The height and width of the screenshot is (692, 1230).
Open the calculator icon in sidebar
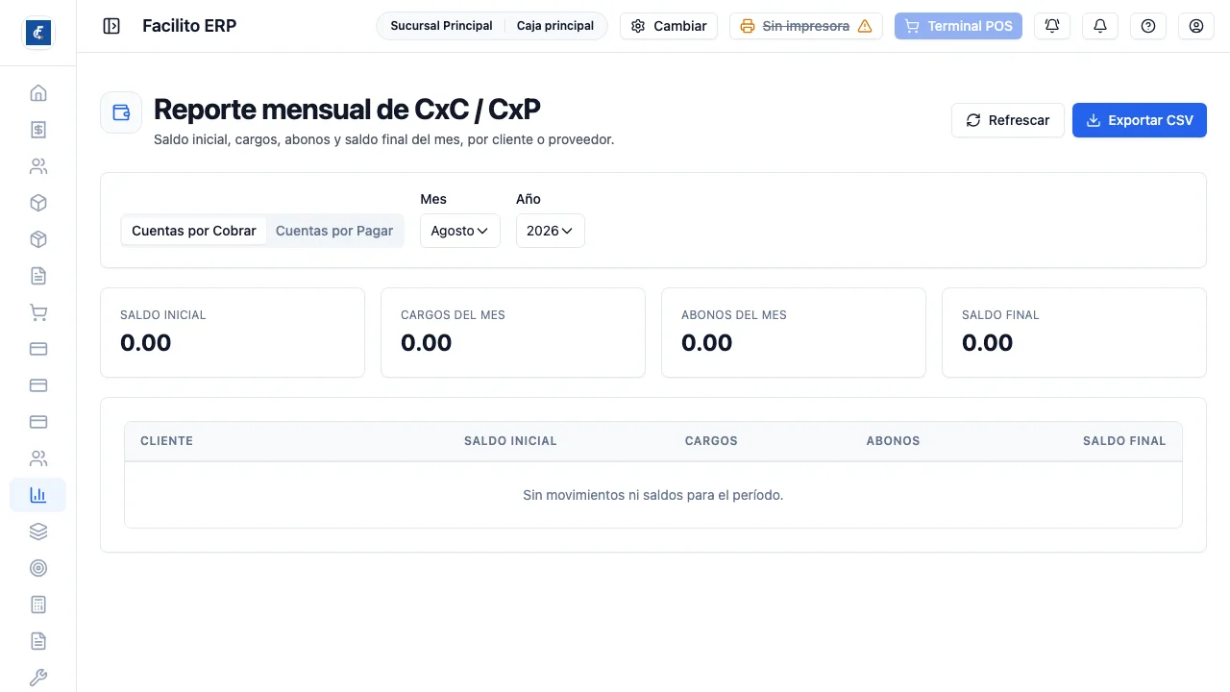click(38, 605)
